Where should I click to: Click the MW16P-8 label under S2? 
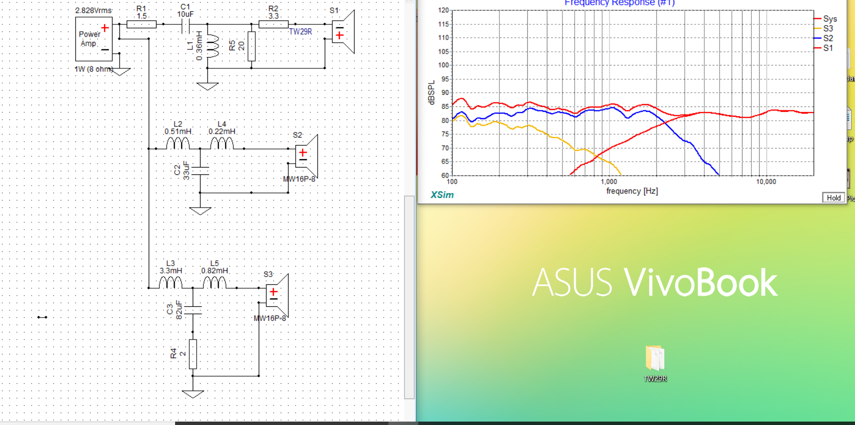(x=299, y=179)
